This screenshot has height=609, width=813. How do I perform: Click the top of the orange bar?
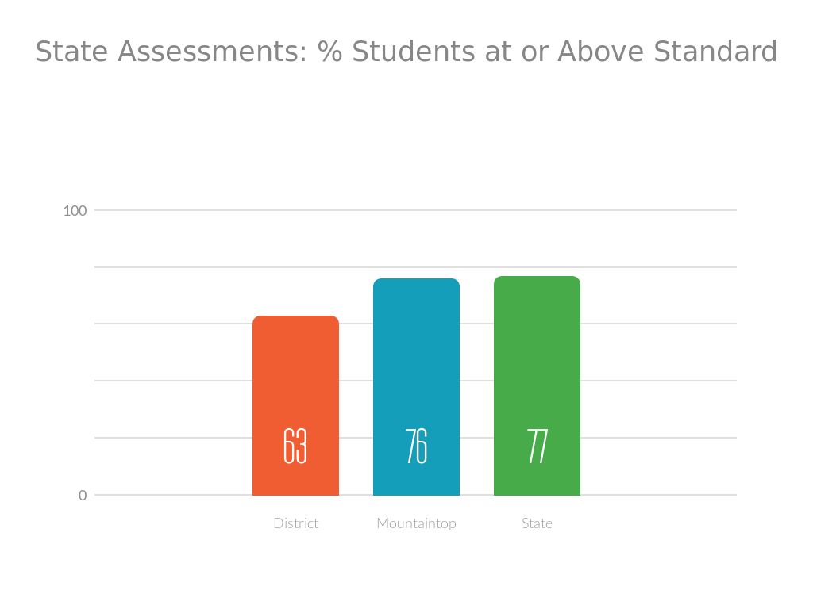coord(295,318)
